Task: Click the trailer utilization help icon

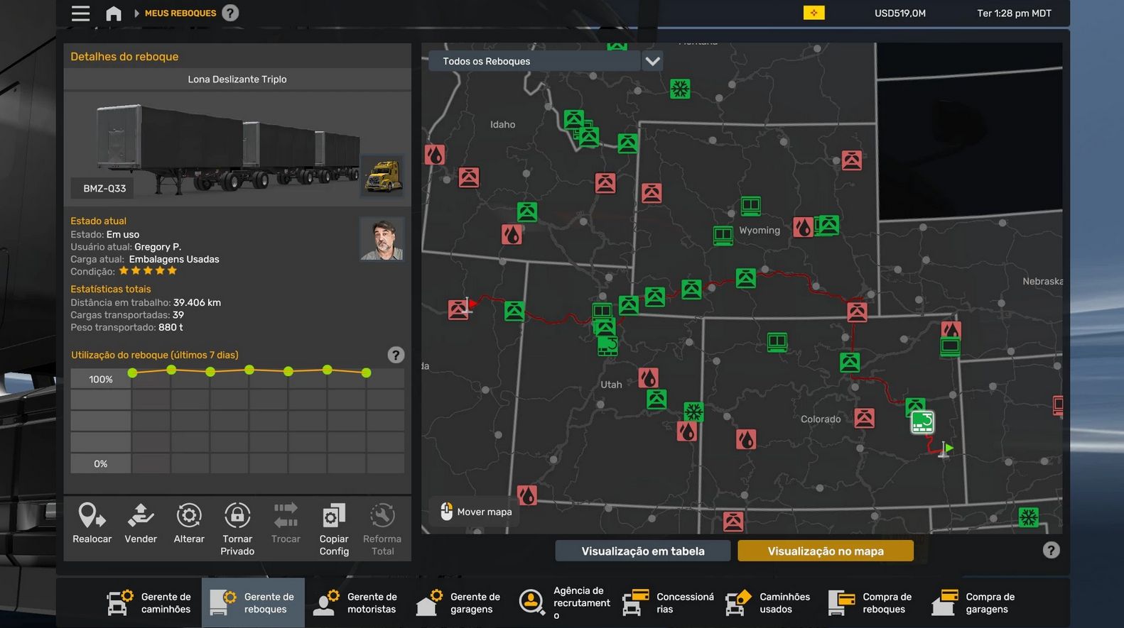Action: pos(396,355)
